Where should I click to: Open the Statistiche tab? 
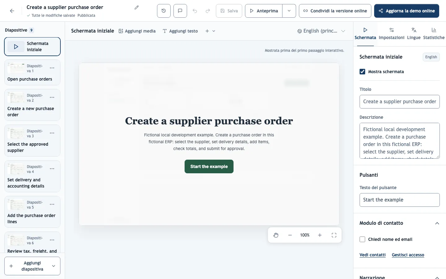(x=434, y=34)
